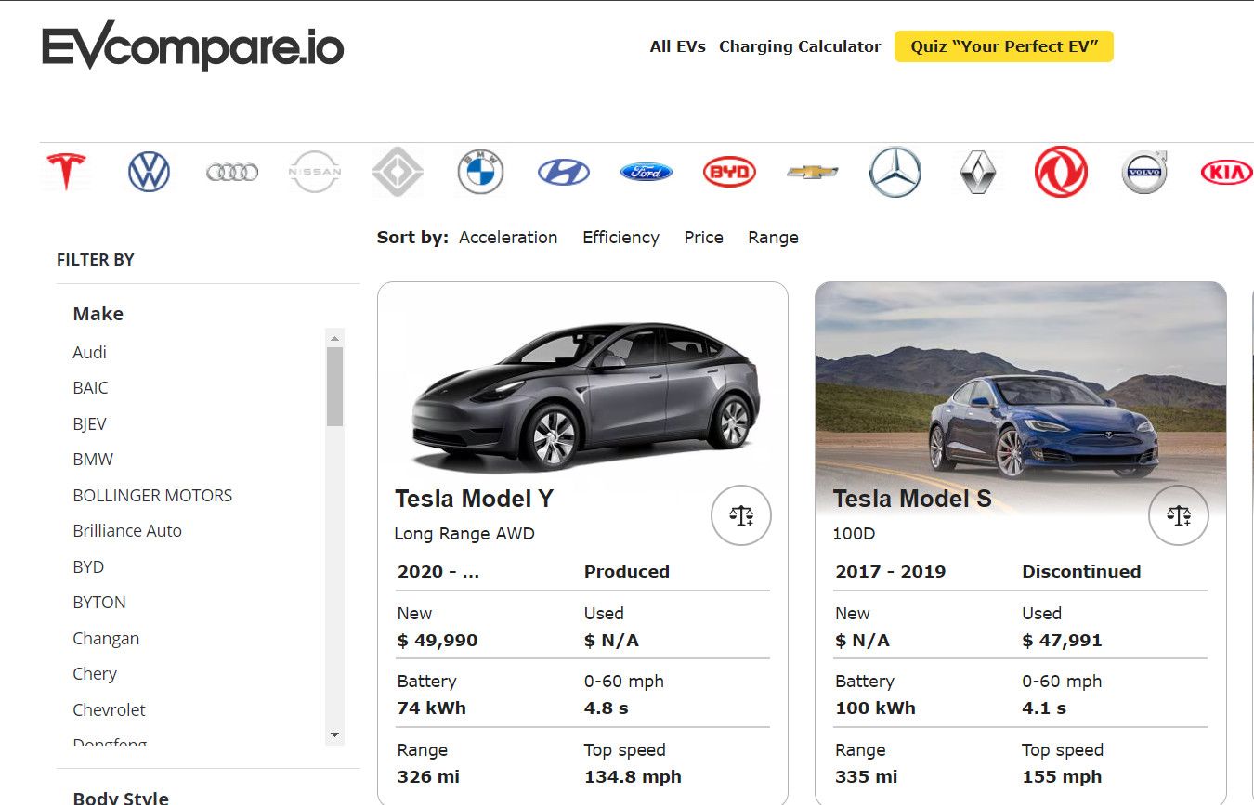Filter by BOLLINGER MOTORS make

pyautogui.click(x=152, y=496)
